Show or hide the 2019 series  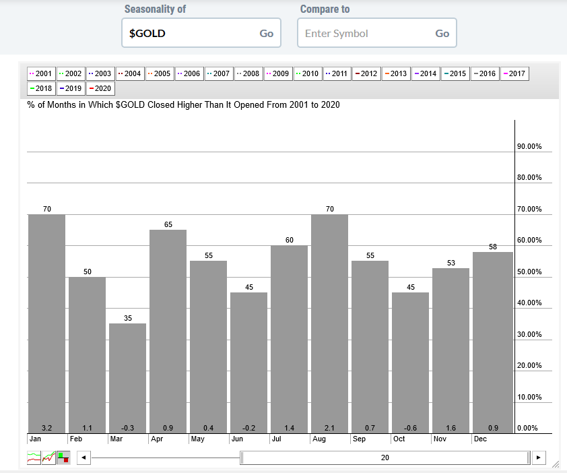pyautogui.click(x=71, y=89)
